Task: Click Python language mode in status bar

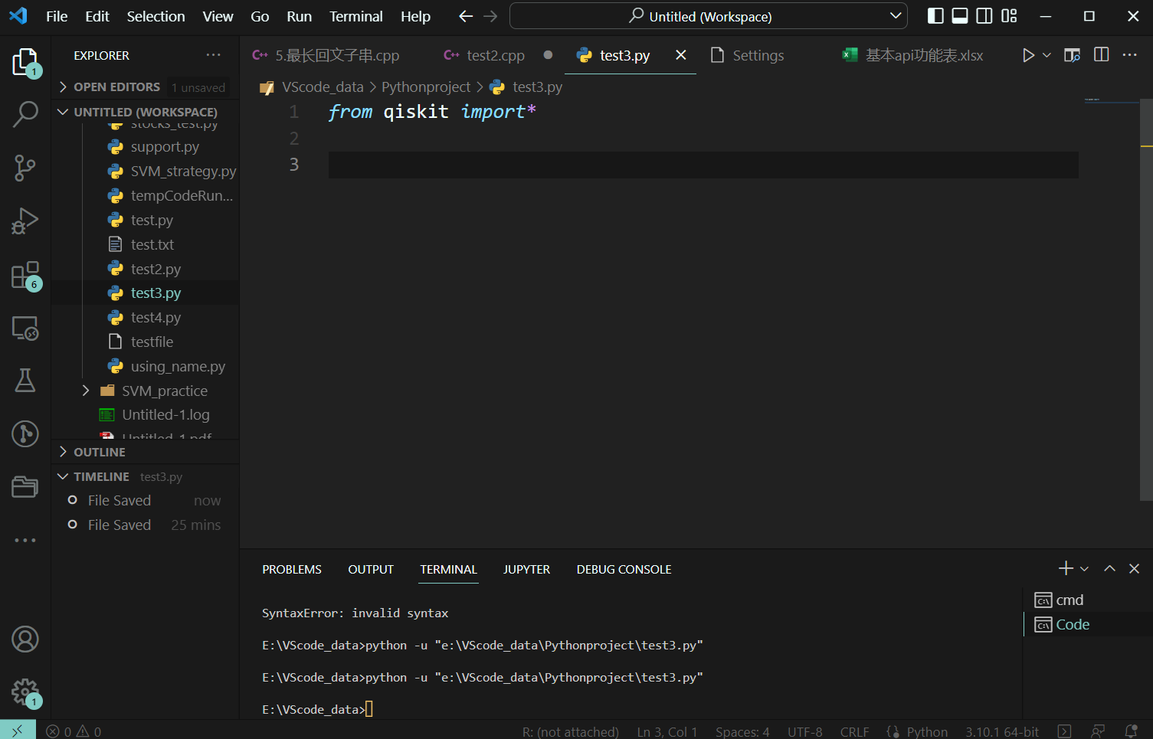Action: click(926, 731)
